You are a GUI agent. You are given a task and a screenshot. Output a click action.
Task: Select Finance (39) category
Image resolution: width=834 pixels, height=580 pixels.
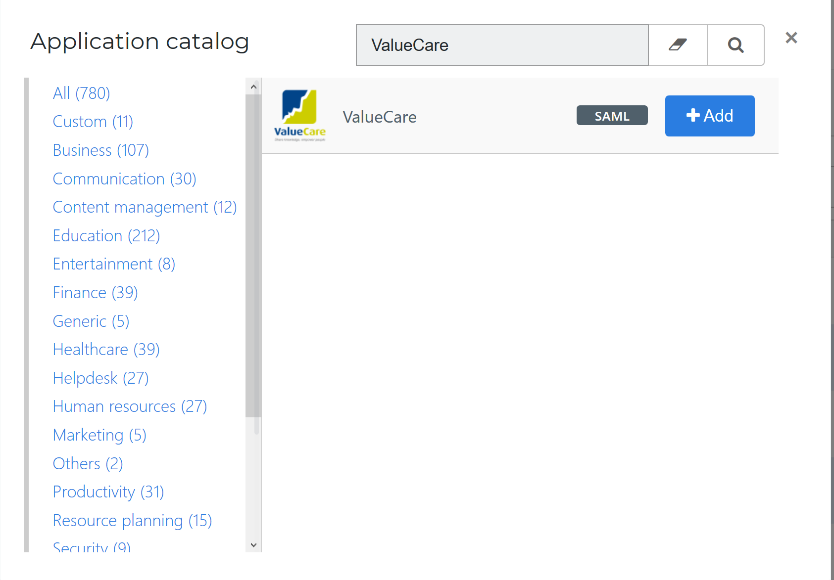(x=96, y=293)
